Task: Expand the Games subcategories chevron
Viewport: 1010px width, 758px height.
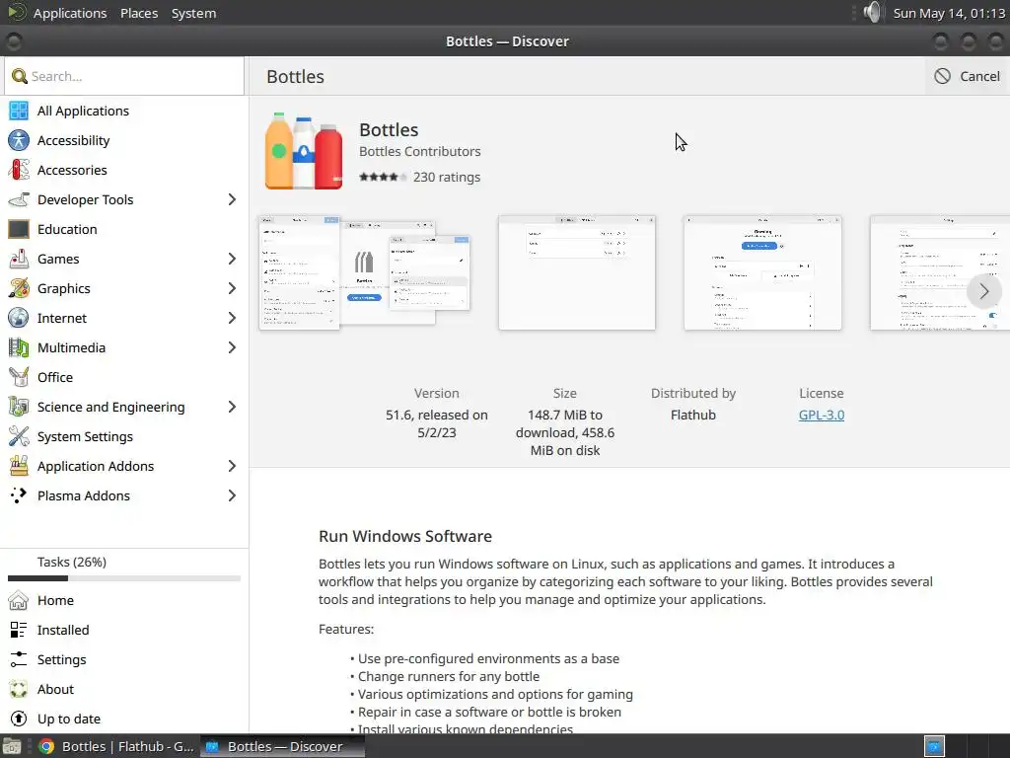Action: click(232, 260)
